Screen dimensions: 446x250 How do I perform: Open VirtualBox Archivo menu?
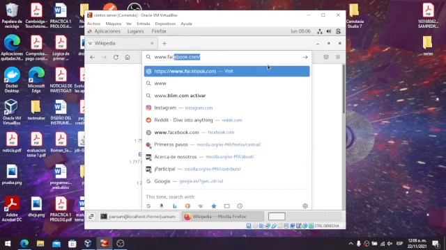point(94,24)
